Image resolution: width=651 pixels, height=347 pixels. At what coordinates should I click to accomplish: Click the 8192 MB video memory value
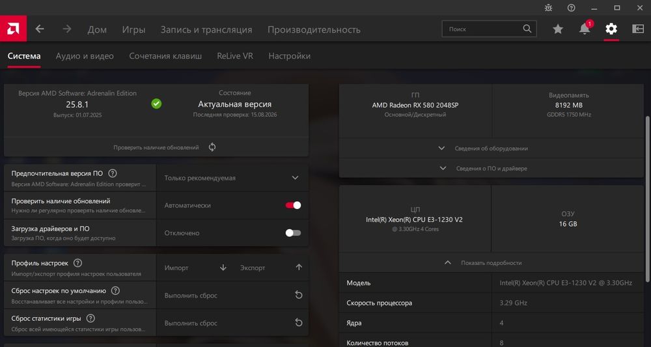point(568,105)
